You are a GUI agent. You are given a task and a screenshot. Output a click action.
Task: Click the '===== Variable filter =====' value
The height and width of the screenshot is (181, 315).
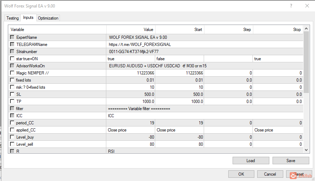point(205,109)
